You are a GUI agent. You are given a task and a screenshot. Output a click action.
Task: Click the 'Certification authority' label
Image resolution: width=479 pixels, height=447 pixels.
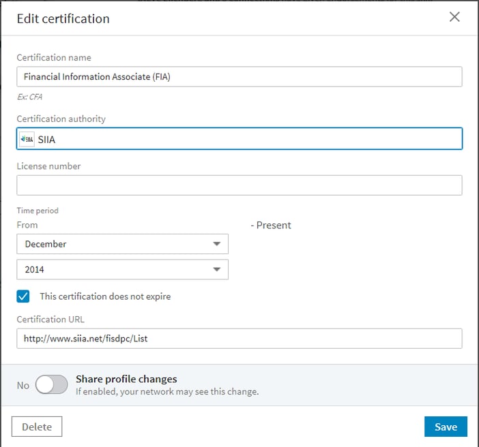[61, 119]
